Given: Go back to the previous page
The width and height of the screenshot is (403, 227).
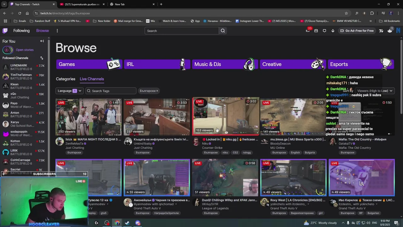Looking at the screenshot, I should pos(4,13).
